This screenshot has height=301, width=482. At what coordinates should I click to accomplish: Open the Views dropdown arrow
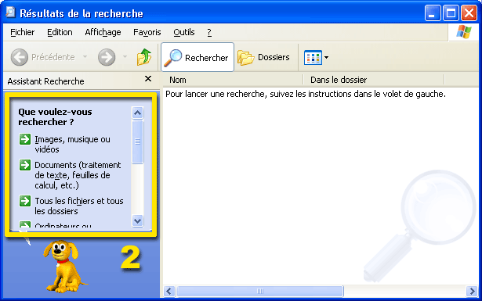coord(326,57)
